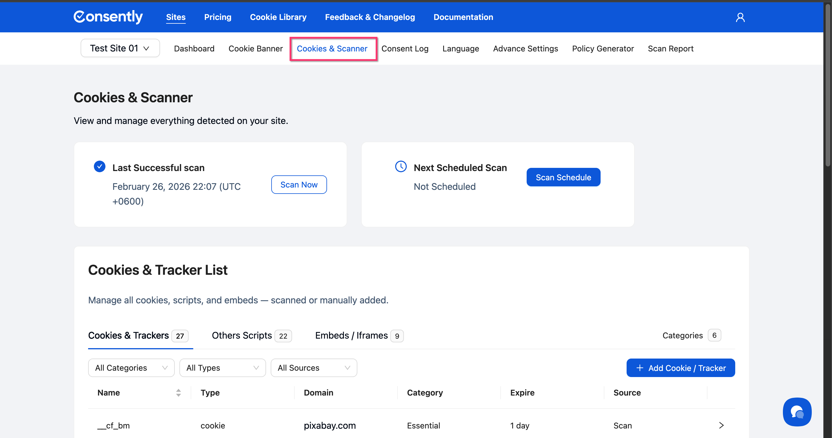832x438 pixels.
Task: Sort by the Name column arrows
Action: pyautogui.click(x=178, y=392)
